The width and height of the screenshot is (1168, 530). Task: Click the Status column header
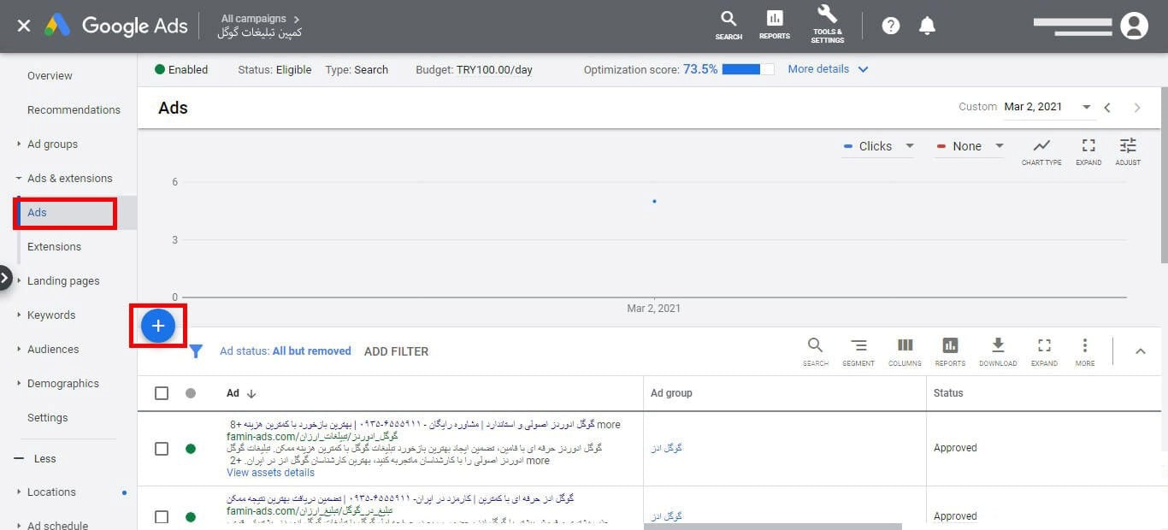coord(948,393)
